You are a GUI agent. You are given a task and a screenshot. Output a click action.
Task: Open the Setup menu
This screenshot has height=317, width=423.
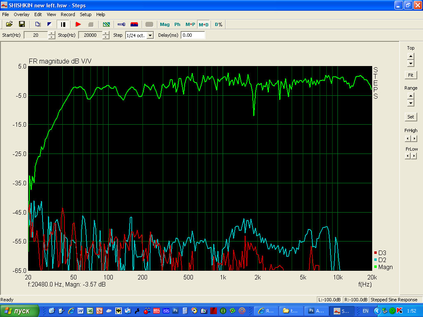pyautogui.click(x=86, y=14)
